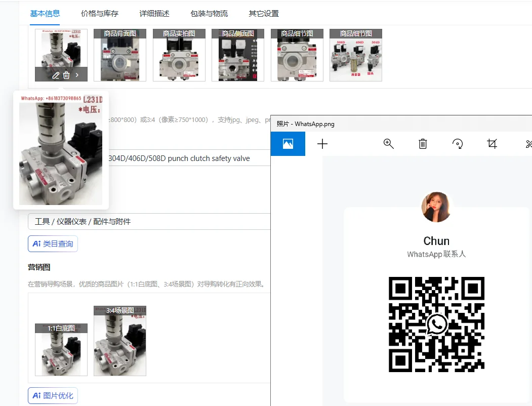Screen dimensions: 532x406
Task: Delete the first product image with trash icon
Action: tap(66, 75)
